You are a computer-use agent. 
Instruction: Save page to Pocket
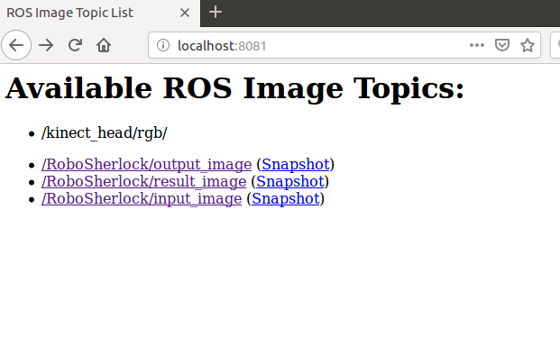501,45
